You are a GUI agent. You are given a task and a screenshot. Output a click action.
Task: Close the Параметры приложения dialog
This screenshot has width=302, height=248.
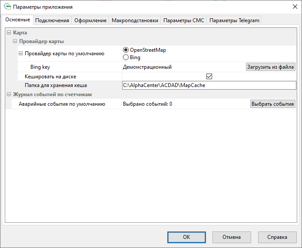pyautogui.click(x=295, y=7)
